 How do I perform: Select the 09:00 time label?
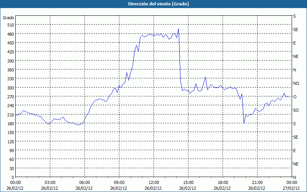119,183
